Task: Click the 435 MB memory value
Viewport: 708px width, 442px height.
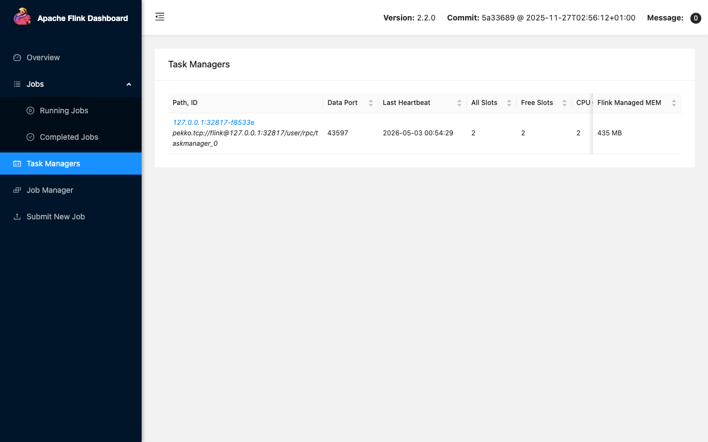Action: point(610,133)
